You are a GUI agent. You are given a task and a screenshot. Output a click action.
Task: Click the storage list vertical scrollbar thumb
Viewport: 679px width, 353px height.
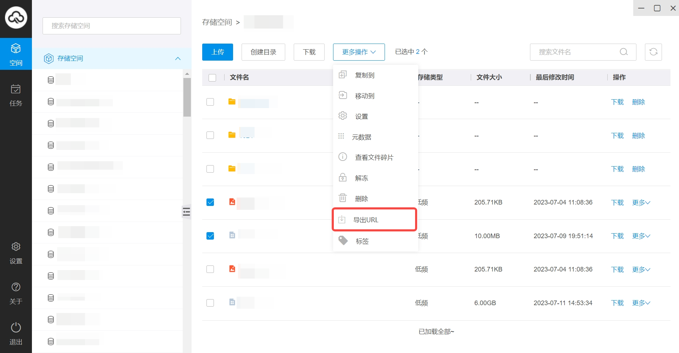point(187,97)
